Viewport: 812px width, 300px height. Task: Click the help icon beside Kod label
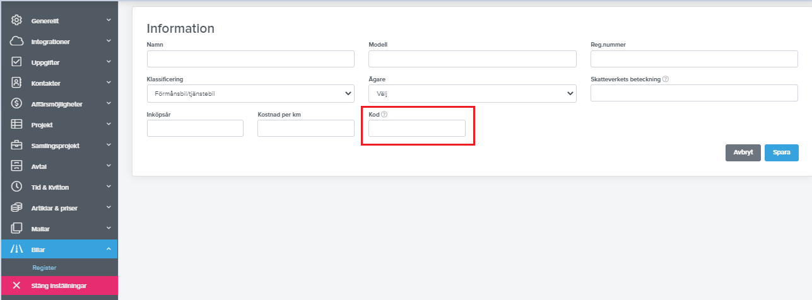(384, 115)
